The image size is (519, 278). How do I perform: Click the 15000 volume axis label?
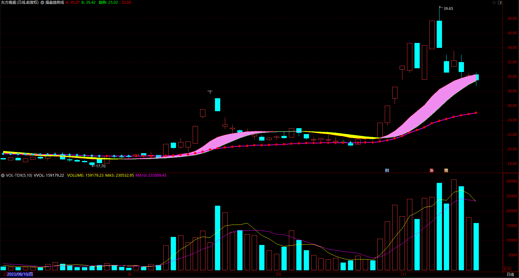pos(511,226)
